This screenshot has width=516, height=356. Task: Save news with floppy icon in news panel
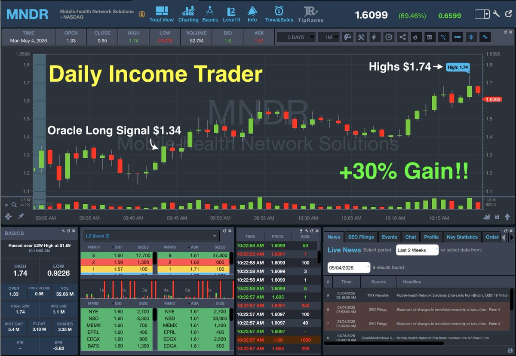[x=510, y=350]
